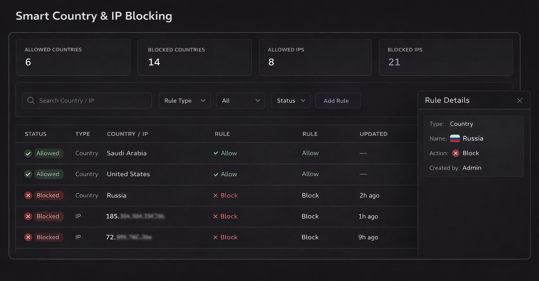
Task: Expand the All filter dropdown
Action: point(241,100)
